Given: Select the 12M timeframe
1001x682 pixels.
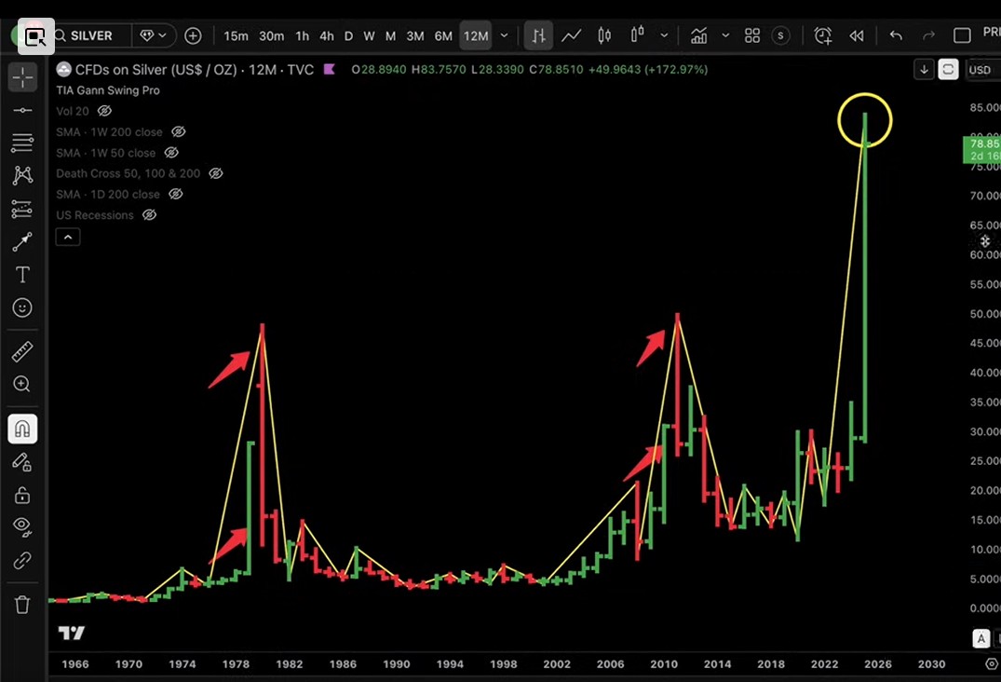Looking at the screenshot, I should 476,36.
